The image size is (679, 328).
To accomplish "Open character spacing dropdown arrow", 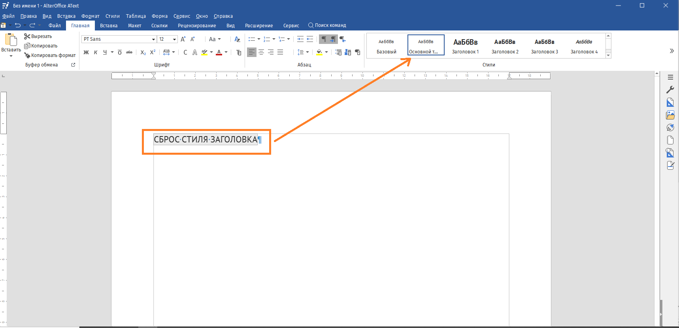I will pyautogui.click(x=174, y=52).
